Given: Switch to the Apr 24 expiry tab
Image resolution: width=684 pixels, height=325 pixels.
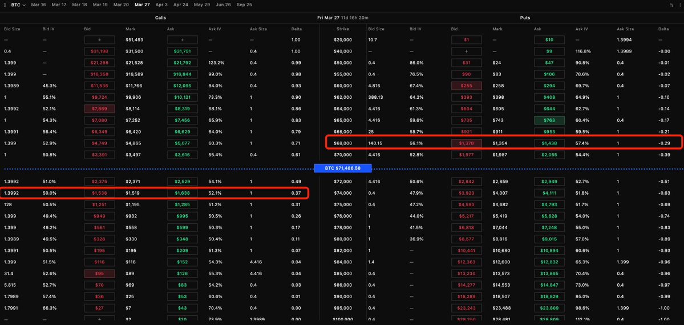Looking at the screenshot, I should coord(181,5).
